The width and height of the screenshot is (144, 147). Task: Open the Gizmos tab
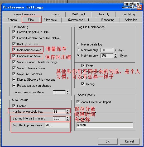pyautogui.click(x=55, y=14)
